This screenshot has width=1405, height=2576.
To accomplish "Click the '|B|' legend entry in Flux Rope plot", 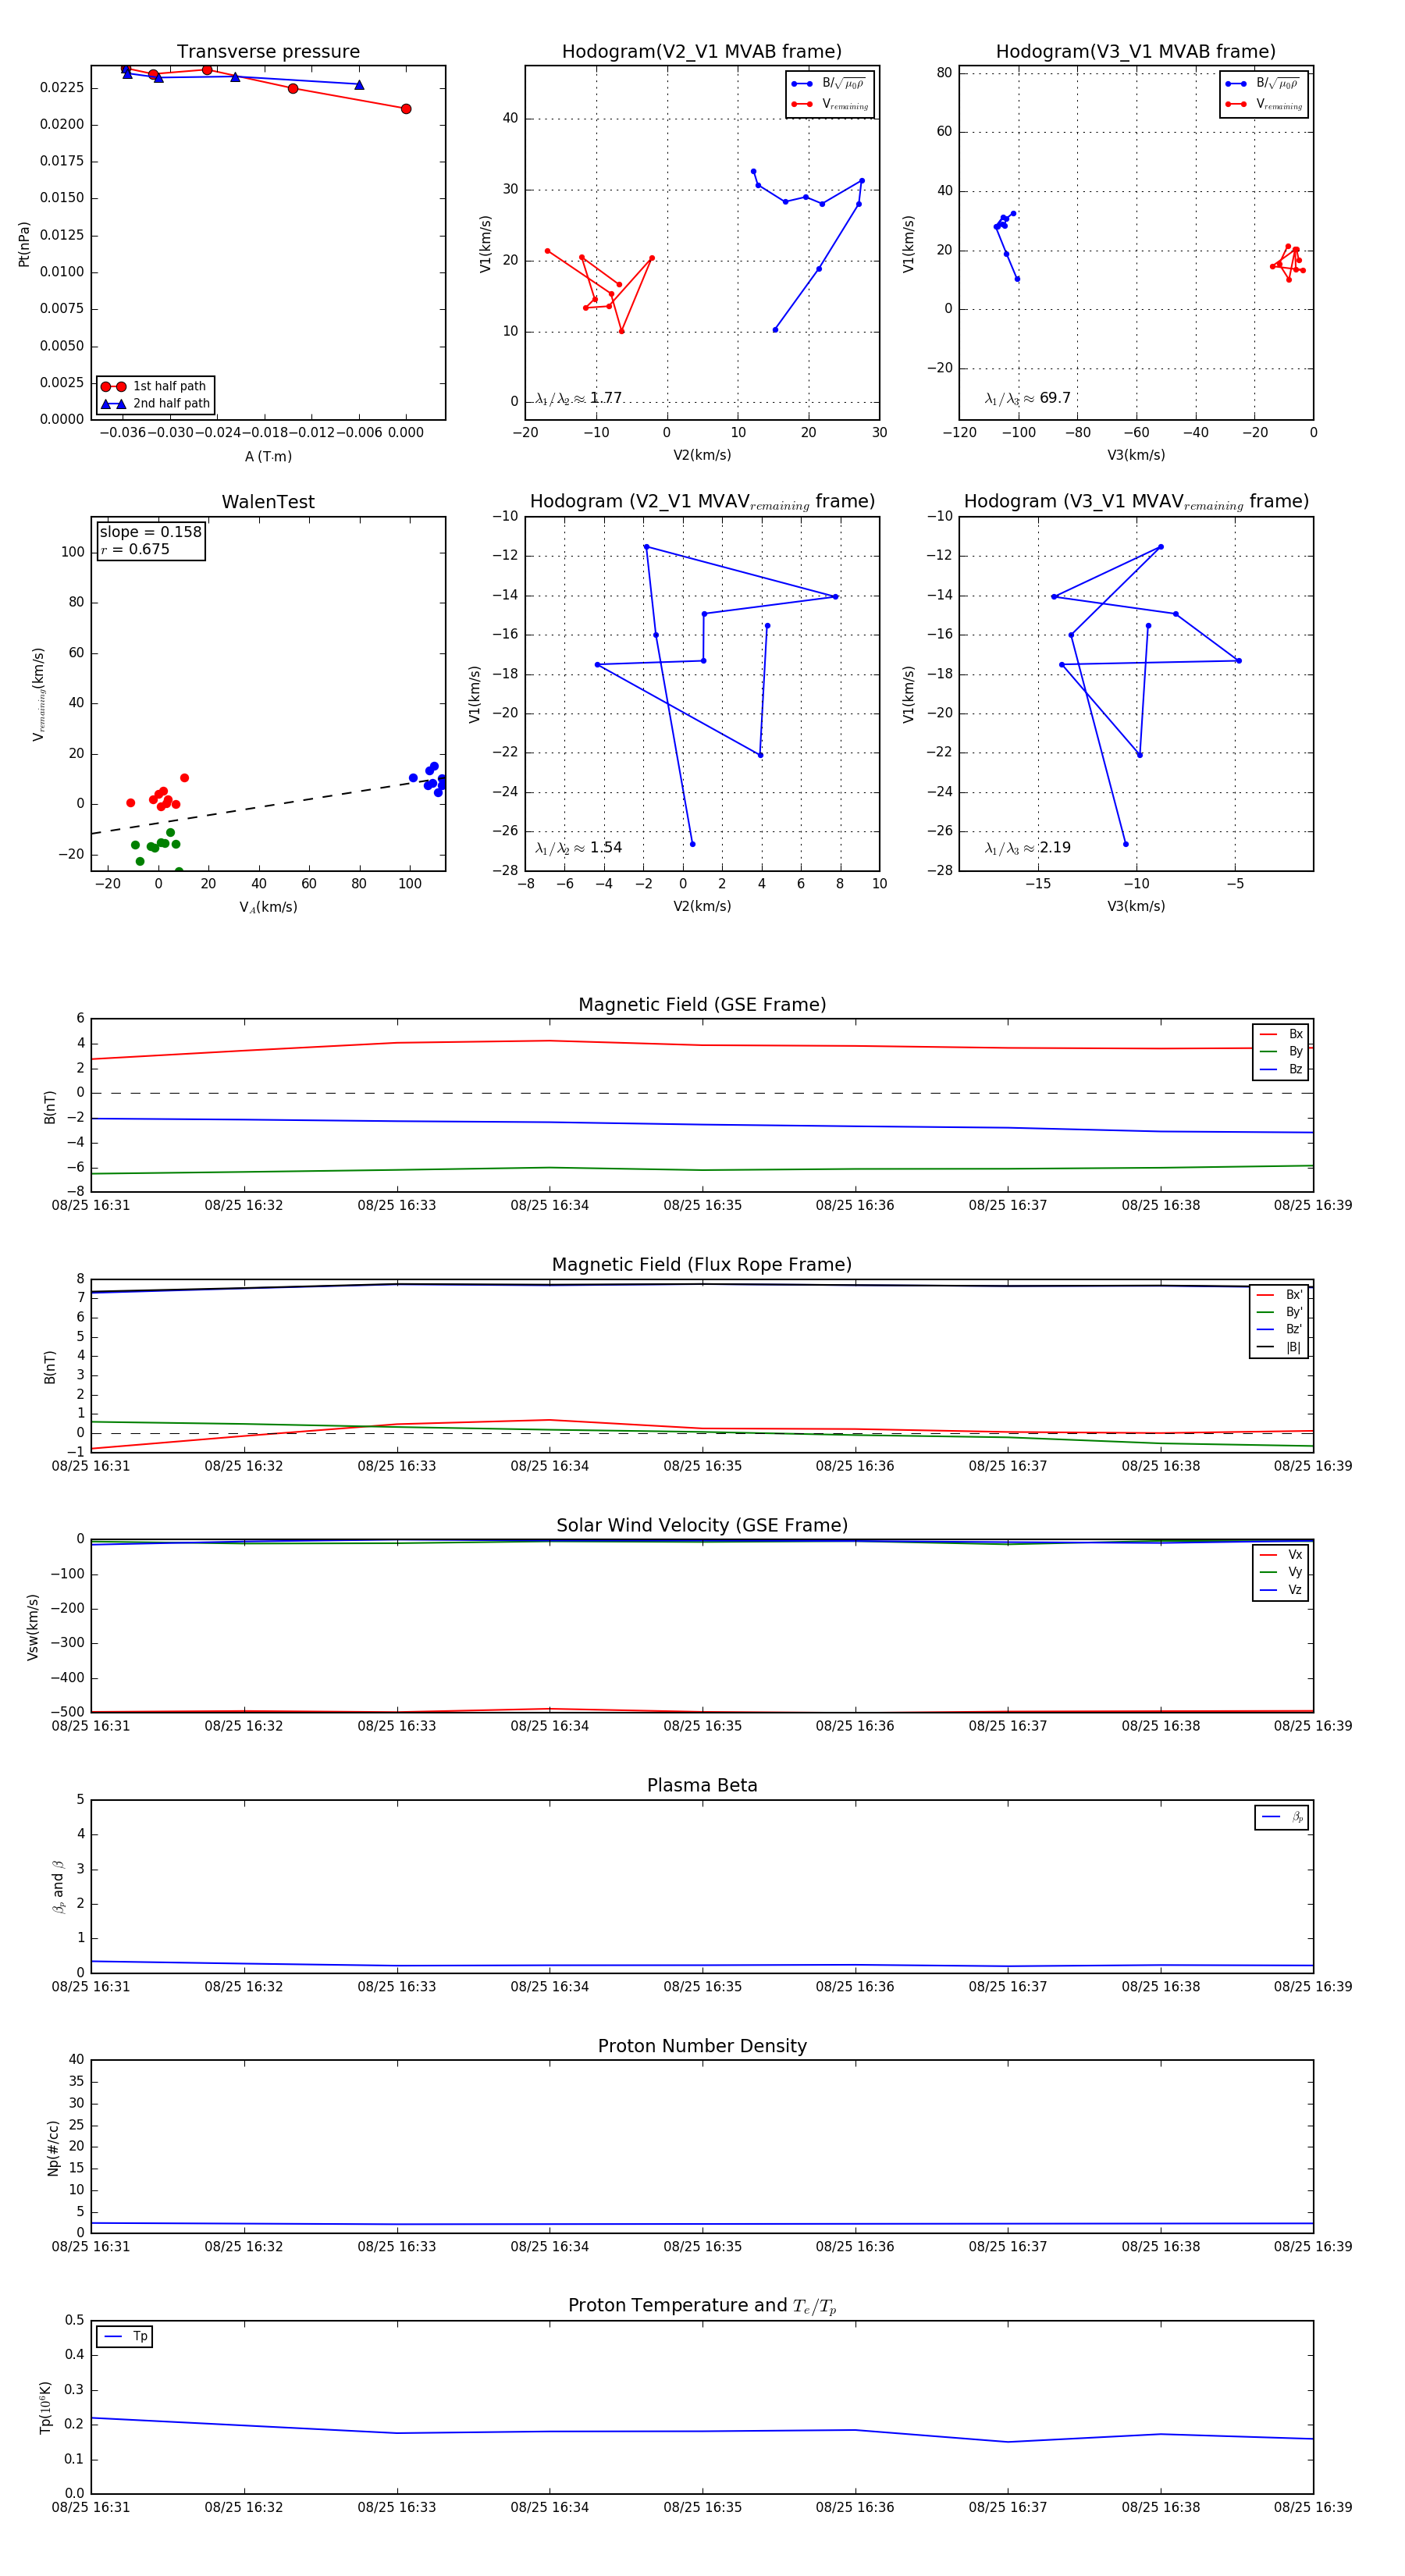I will [1280, 1347].
